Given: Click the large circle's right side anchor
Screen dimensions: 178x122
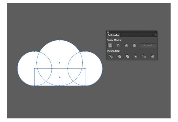Looking at the screenshot, I should tap(82, 63).
